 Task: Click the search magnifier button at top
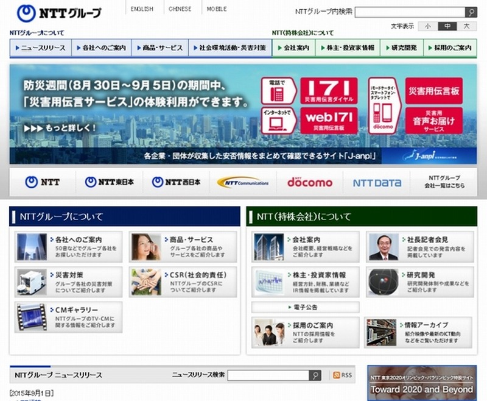pyautogui.click(x=471, y=12)
